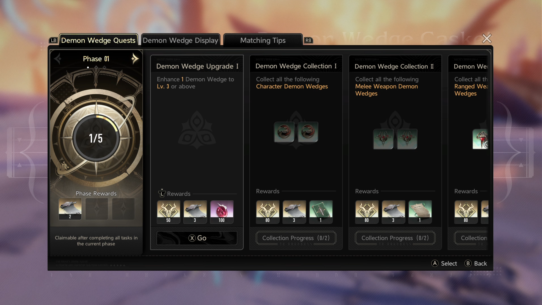The image size is (542, 305).
Task: Click the Phase Rewards item showing 2
Action: tap(70, 209)
